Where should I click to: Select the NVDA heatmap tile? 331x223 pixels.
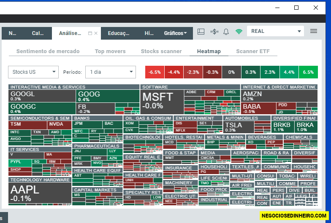pyautogui.click(x=59, y=125)
